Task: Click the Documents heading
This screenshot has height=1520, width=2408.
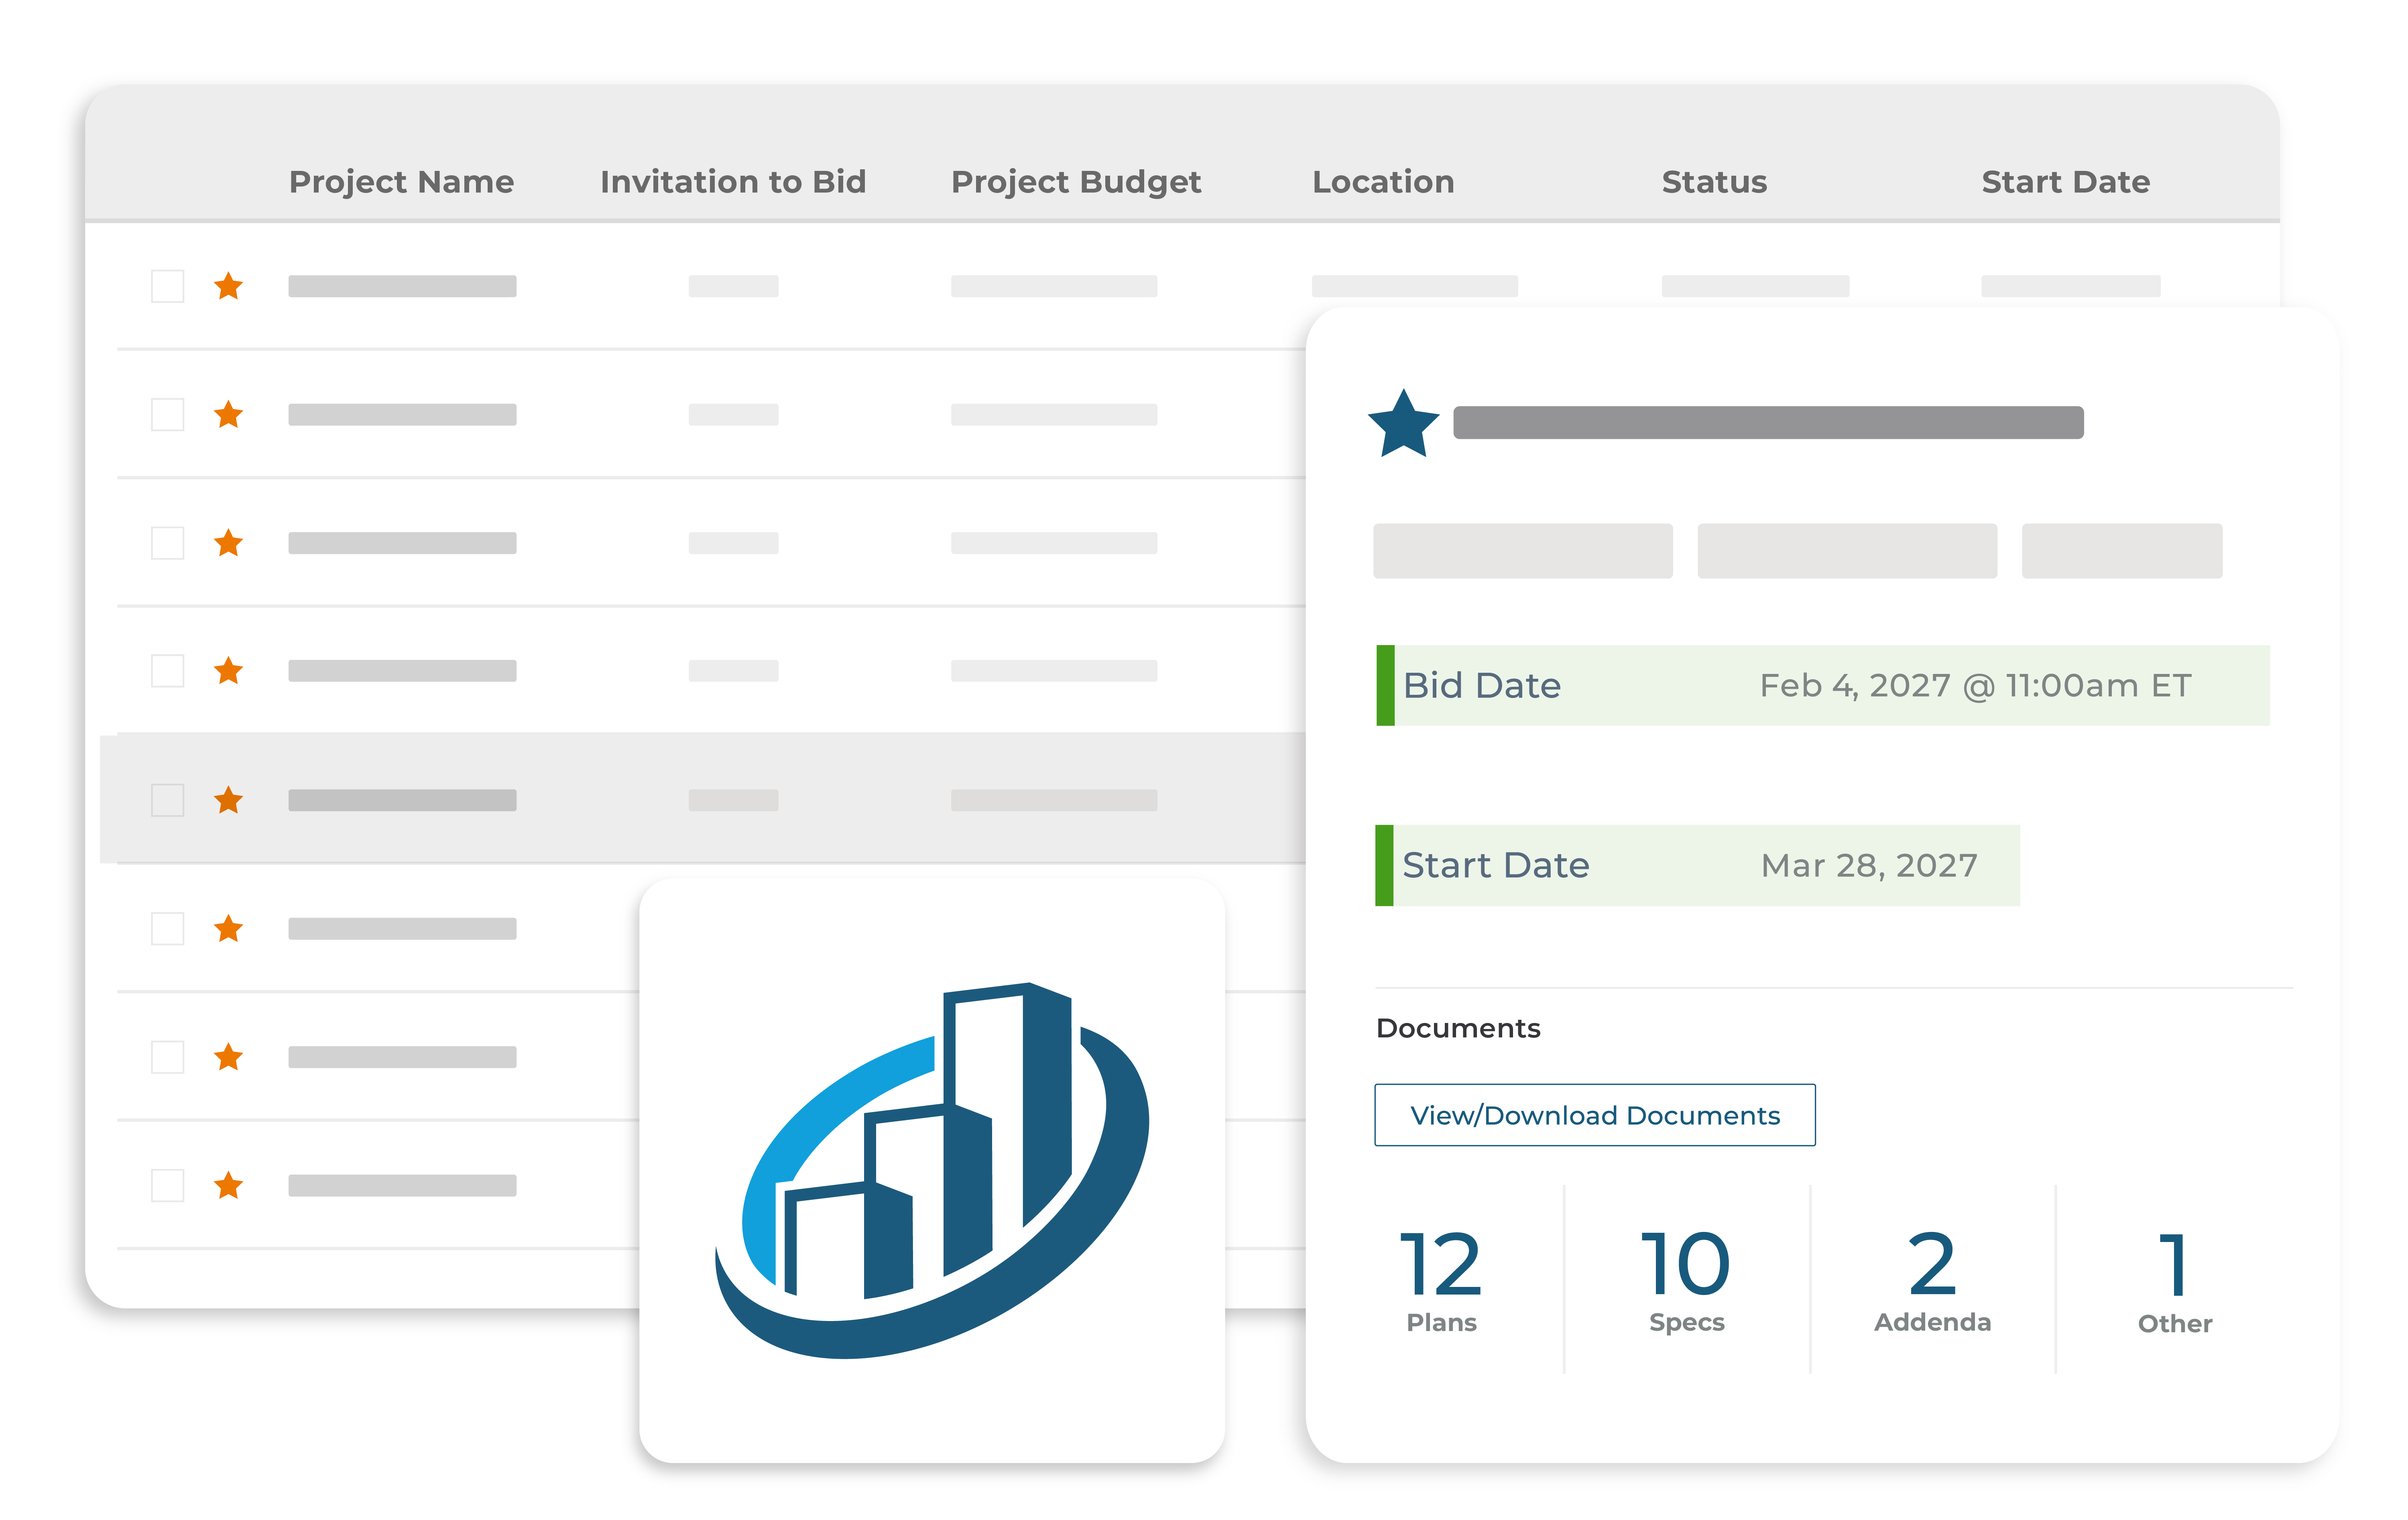Action: (x=1458, y=1028)
